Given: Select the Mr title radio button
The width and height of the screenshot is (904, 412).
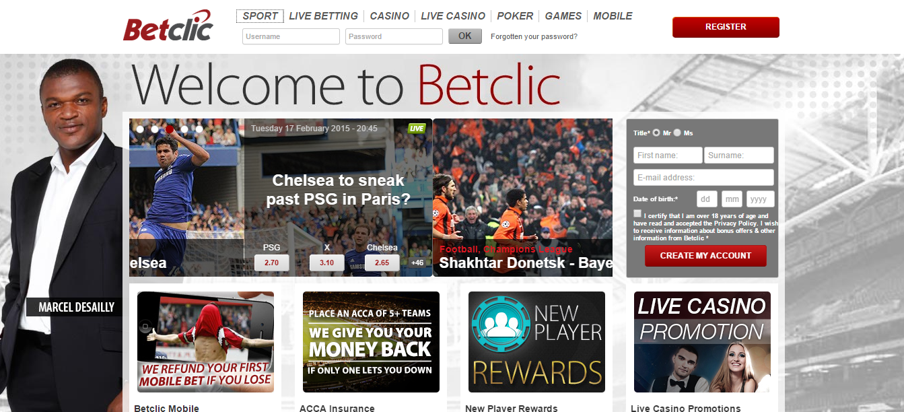Looking at the screenshot, I should point(656,133).
